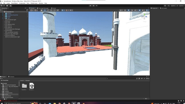Screen dimensions: 185x104
Task: Open the File menu
Action: pos(1,3)
